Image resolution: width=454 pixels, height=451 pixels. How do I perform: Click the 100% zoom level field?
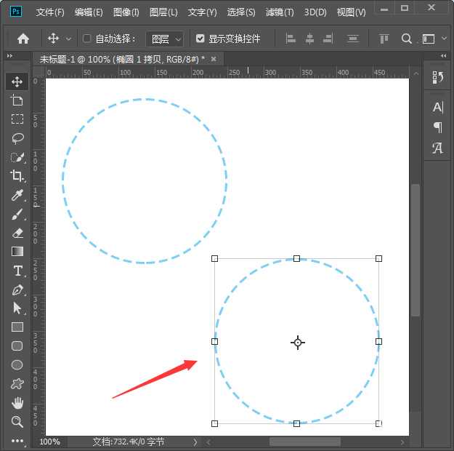[x=50, y=442]
